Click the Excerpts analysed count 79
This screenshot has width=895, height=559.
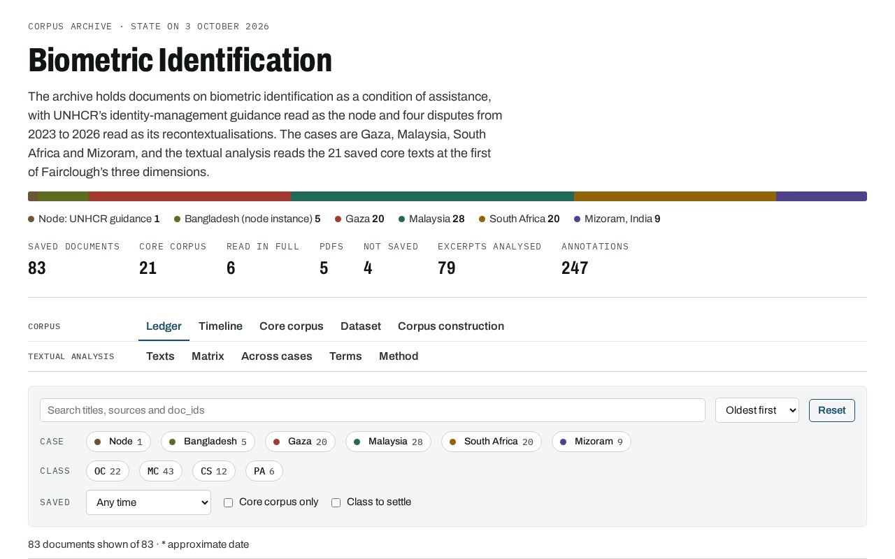(x=447, y=268)
